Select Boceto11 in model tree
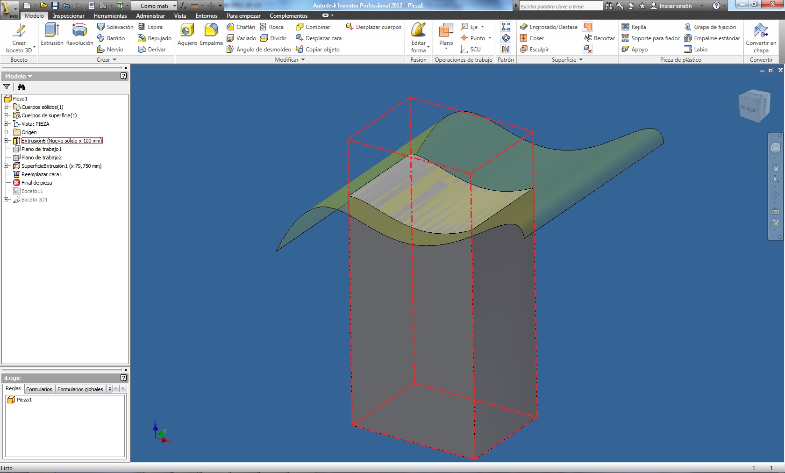Viewport: 785px width, 473px height. (x=28, y=191)
